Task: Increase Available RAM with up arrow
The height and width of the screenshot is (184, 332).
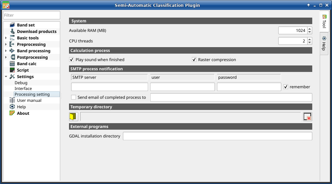Action: tap(310, 29)
